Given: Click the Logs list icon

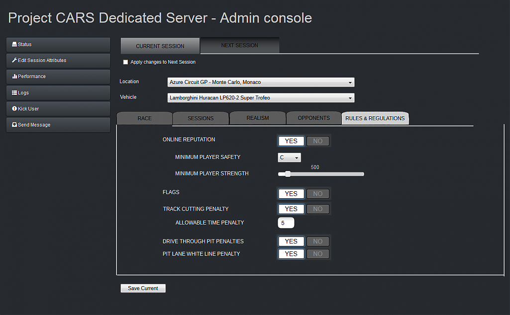Looking at the screenshot, I should click(14, 92).
